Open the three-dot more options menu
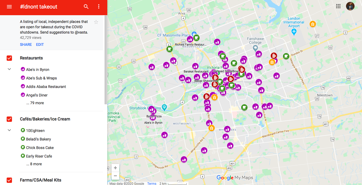The image size is (362, 185). coord(99,7)
